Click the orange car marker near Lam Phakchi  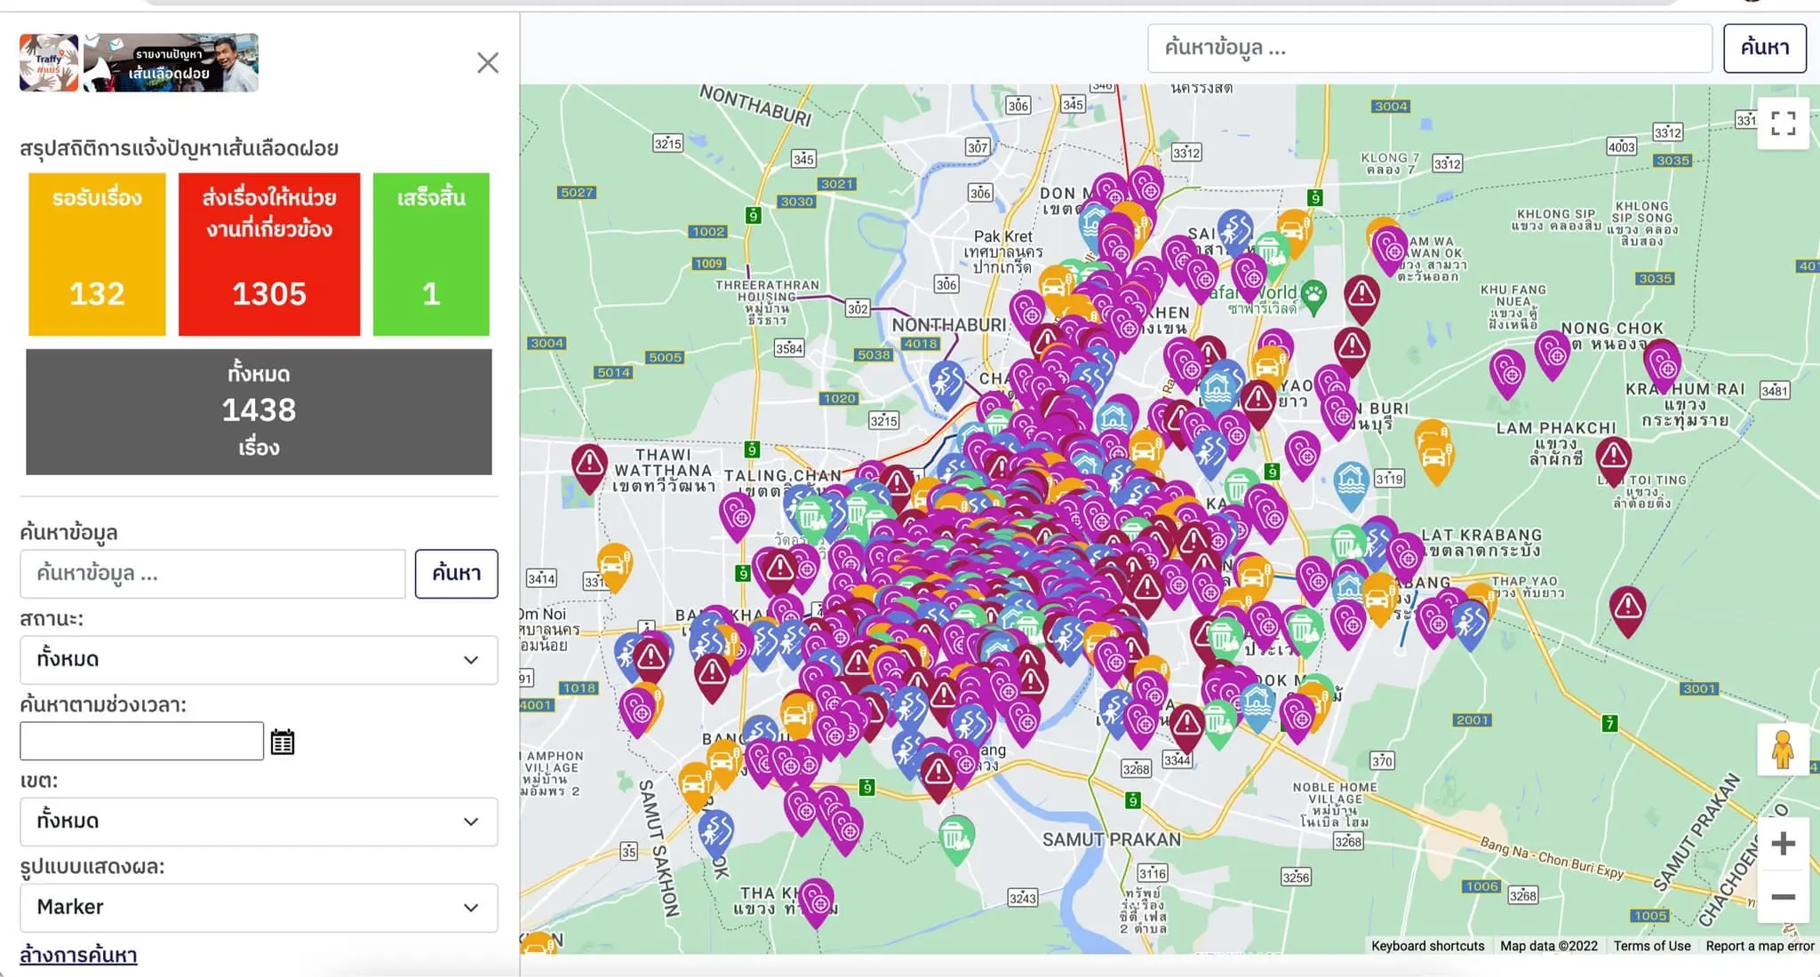coord(1433,453)
